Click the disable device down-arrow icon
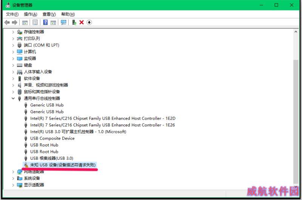This screenshot has width=302, height=200. click(89, 22)
